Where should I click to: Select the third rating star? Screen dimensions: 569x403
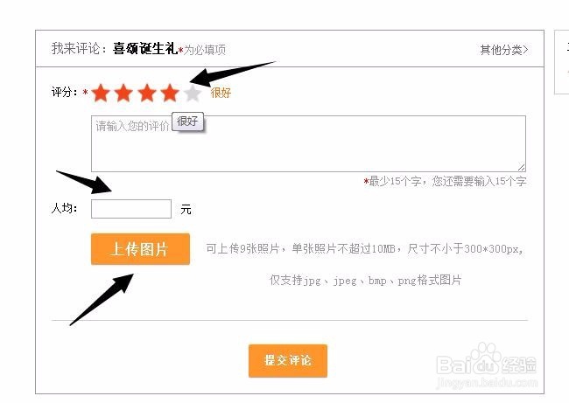tap(147, 93)
